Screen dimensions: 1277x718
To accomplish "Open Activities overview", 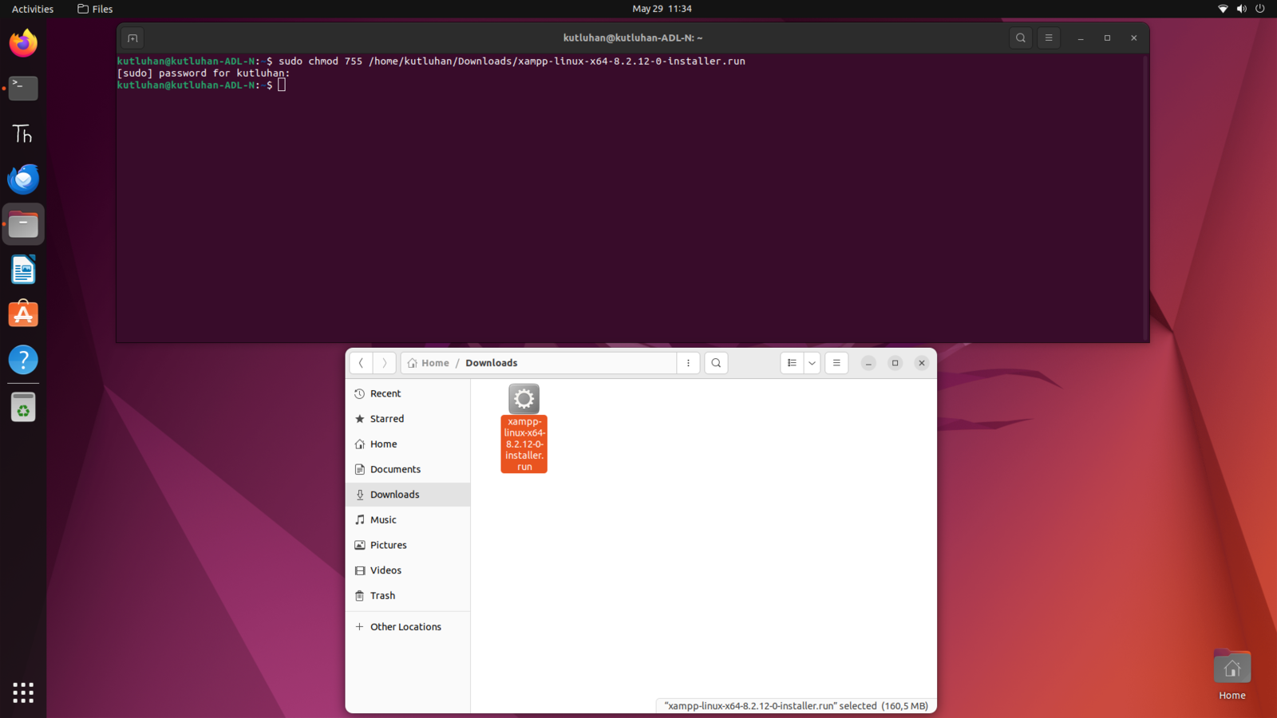I will pyautogui.click(x=33, y=9).
